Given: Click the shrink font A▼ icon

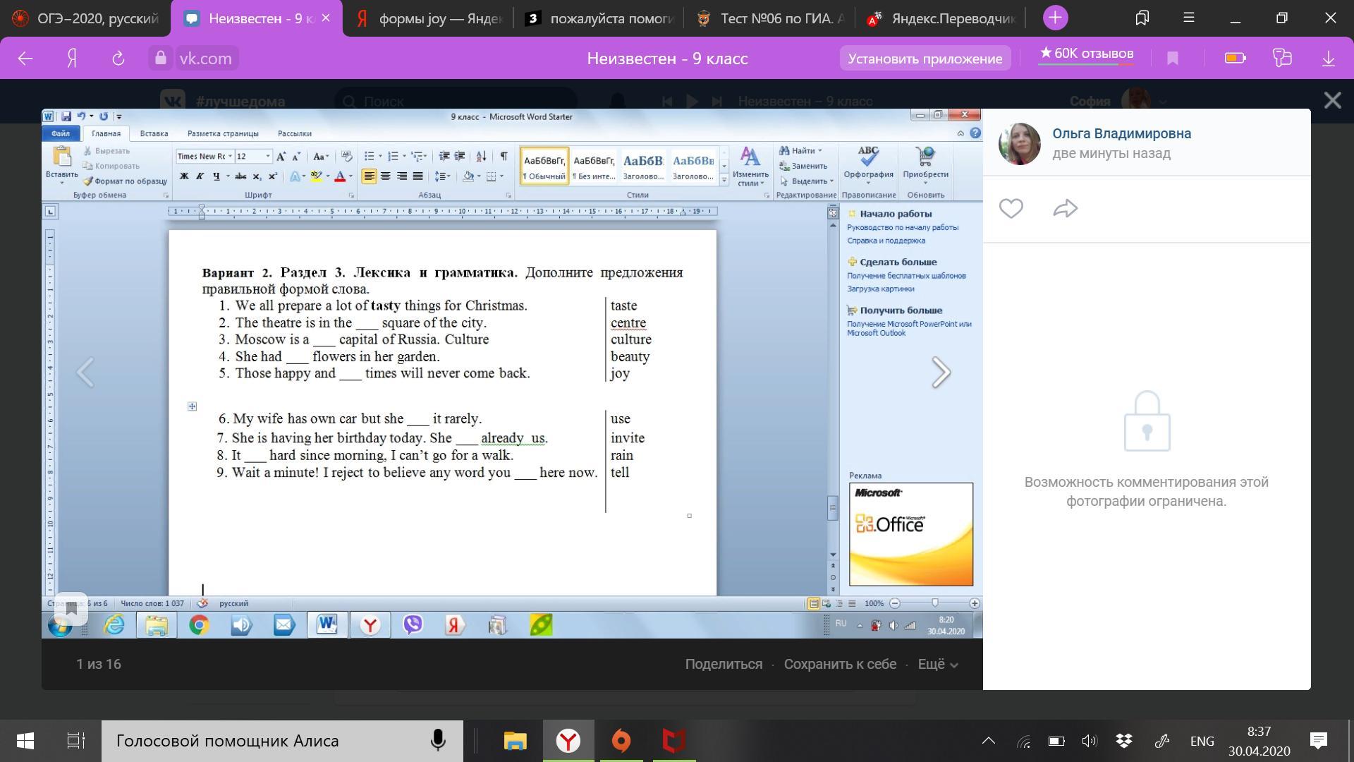Looking at the screenshot, I should (x=296, y=157).
